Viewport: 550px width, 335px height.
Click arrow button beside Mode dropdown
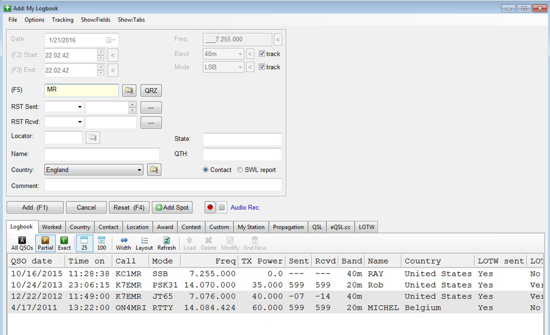[x=250, y=67]
